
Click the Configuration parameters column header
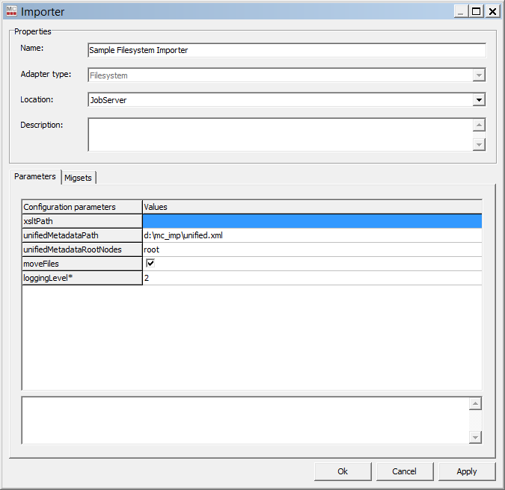(x=82, y=207)
